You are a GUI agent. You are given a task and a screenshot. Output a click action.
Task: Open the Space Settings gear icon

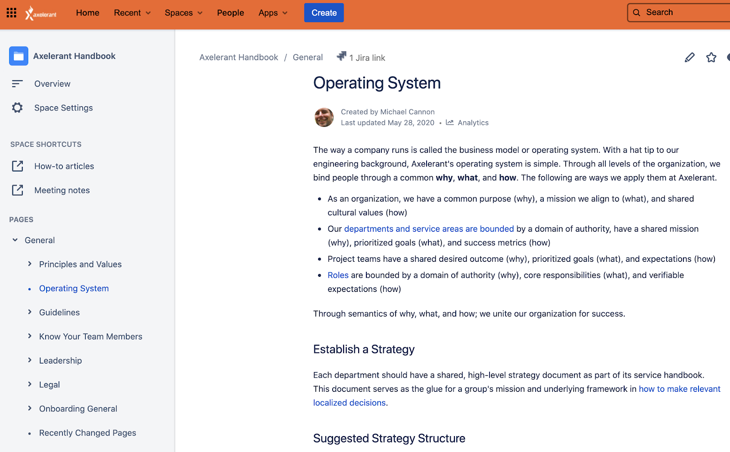(x=17, y=108)
